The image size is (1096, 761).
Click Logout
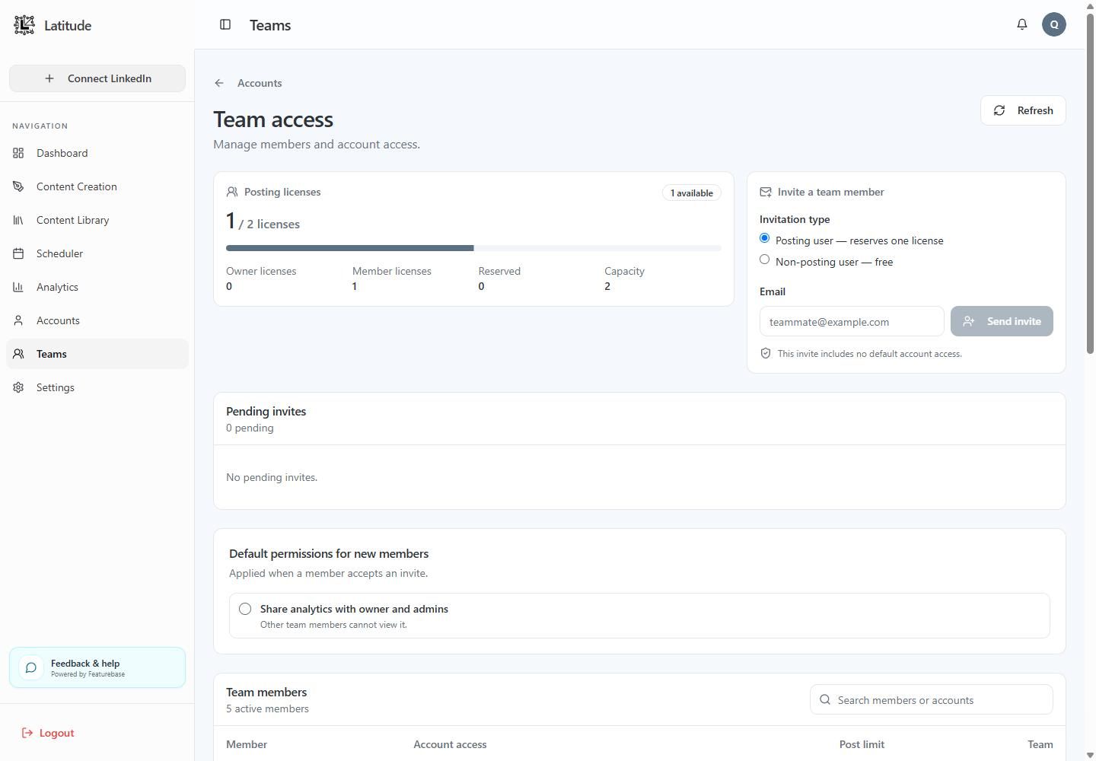click(x=48, y=733)
